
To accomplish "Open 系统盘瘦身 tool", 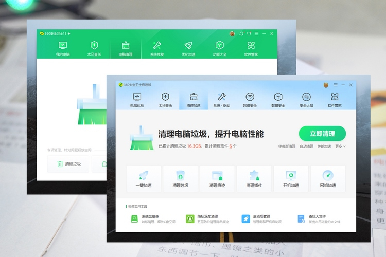I will (153, 219).
